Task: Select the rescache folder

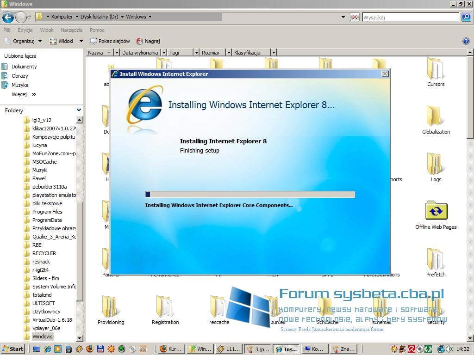Action: click(219, 310)
